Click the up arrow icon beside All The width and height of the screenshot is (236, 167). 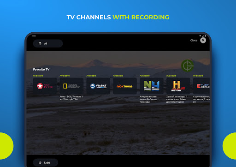tap(40, 43)
